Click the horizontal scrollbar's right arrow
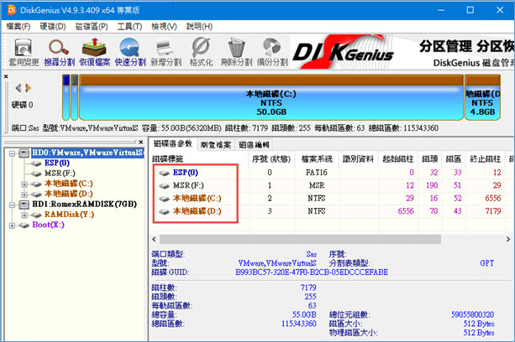515x342 pixels. pyautogui.click(x=508, y=239)
